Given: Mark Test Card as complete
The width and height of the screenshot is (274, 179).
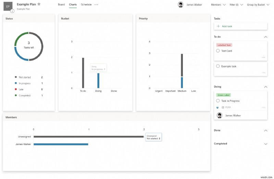Looking at the screenshot, I should click(218, 51).
